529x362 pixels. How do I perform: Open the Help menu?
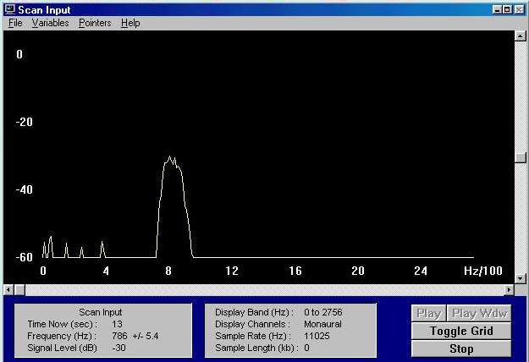(130, 23)
